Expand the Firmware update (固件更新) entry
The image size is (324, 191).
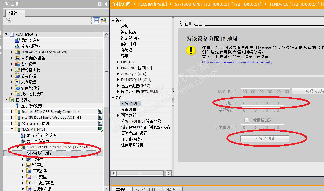pos(118,115)
